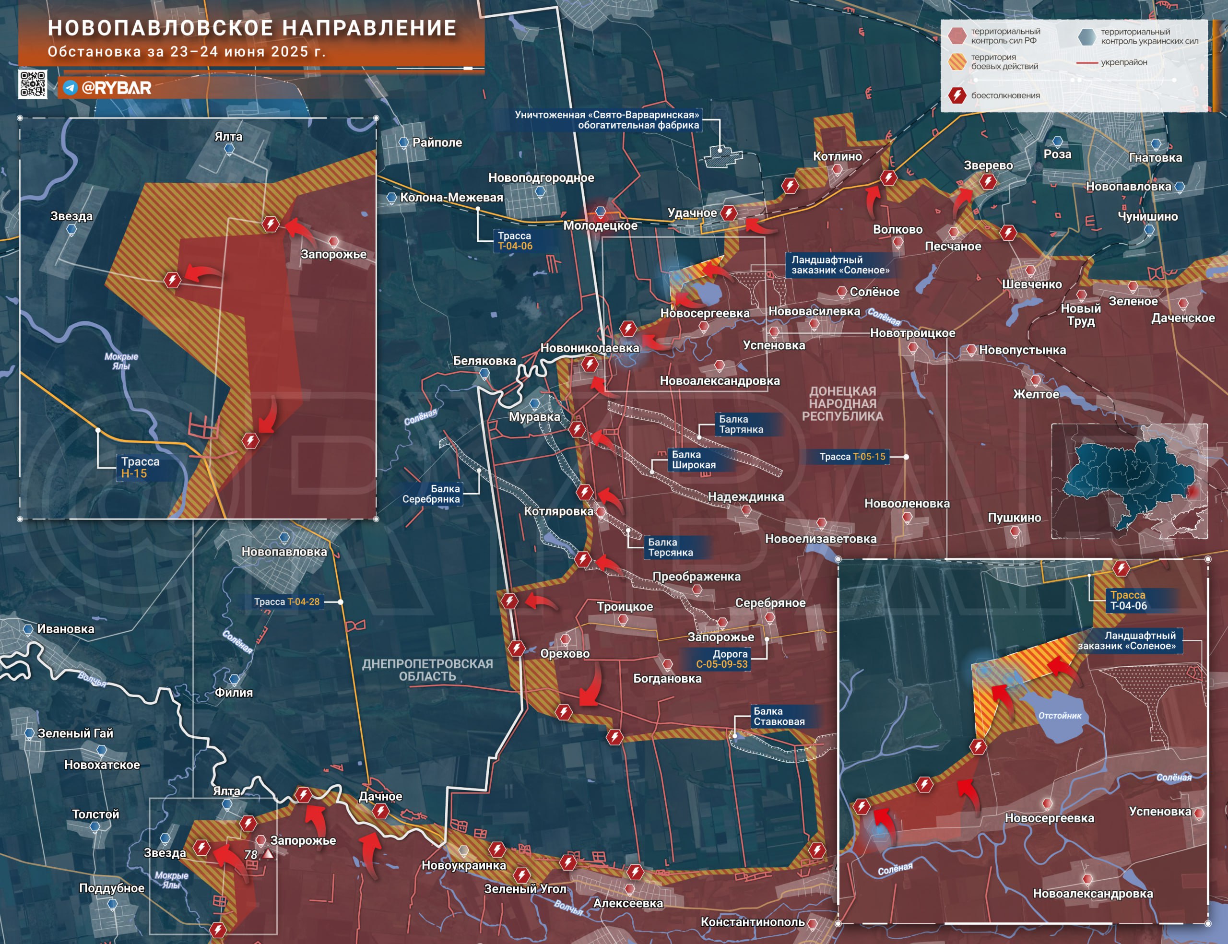Click the clash marker beside the Зверево label
The width and height of the screenshot is (1228, 944).
click(988, 181)
